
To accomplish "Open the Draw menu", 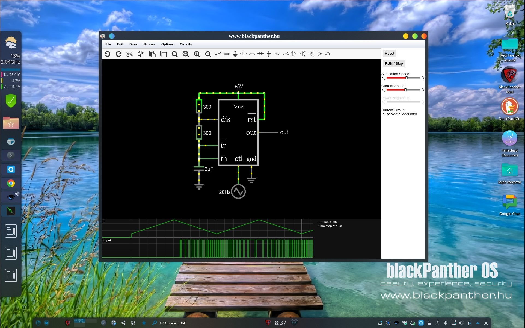I will point(133,44).
